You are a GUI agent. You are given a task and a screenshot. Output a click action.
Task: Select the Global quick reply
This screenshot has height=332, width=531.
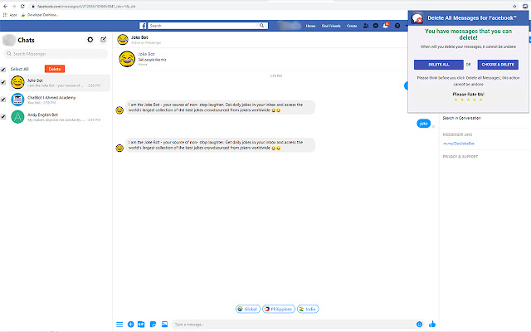click(x=248, y=309)
